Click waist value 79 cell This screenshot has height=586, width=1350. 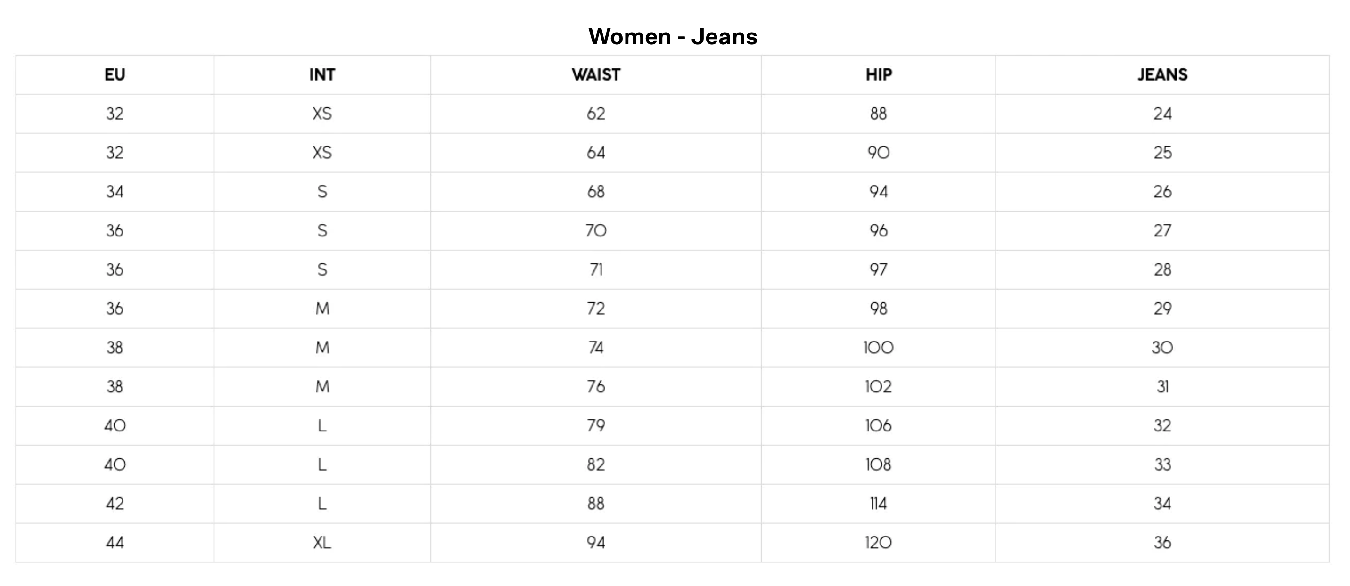tap(596, 426)
